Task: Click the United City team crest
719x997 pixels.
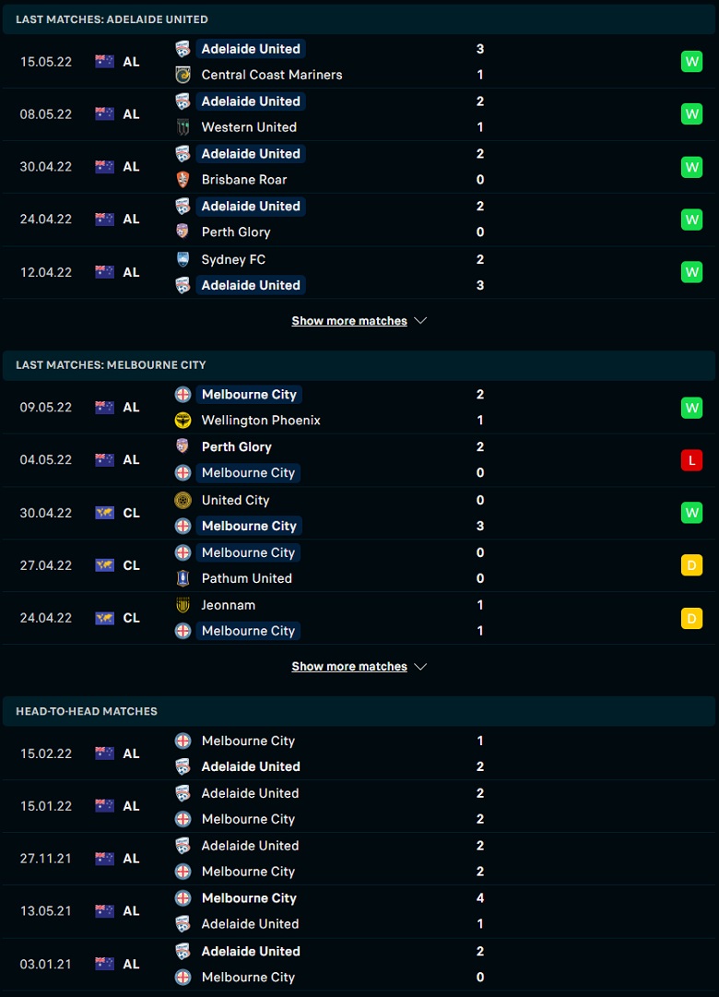Action: [183, 500]
